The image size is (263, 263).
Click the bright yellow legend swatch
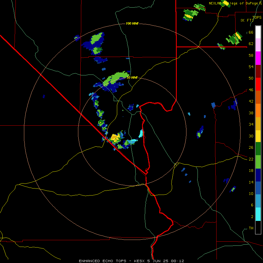click(258, 136)
